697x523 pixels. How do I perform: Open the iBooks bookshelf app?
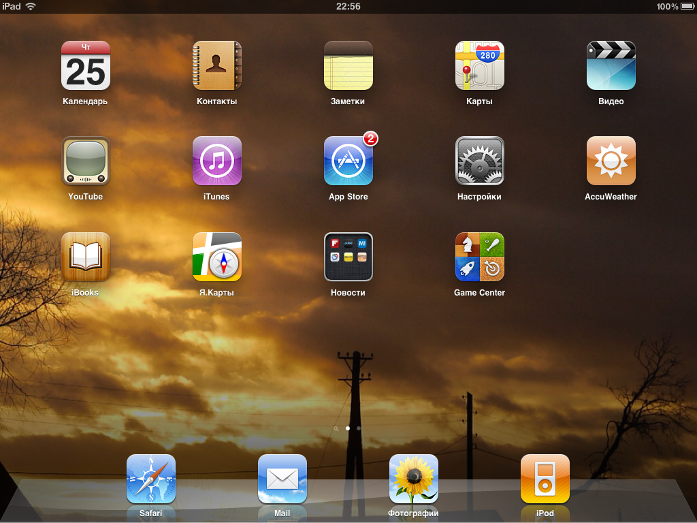[x=86, y=257]
